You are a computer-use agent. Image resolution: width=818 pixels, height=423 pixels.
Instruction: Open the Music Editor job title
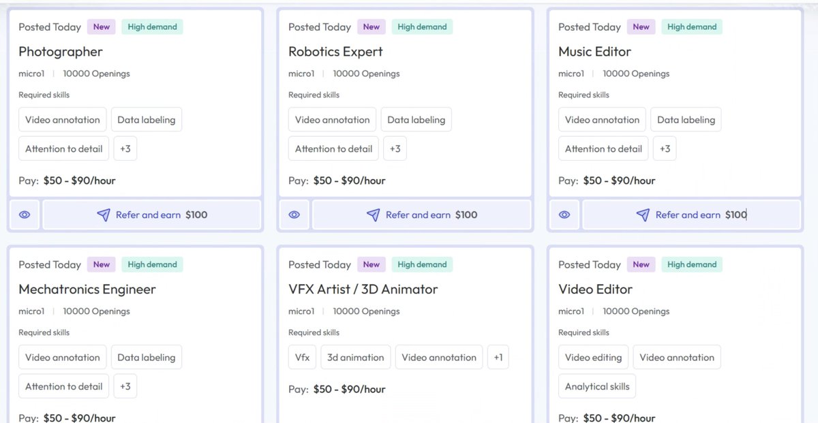(x=594, y=52)
